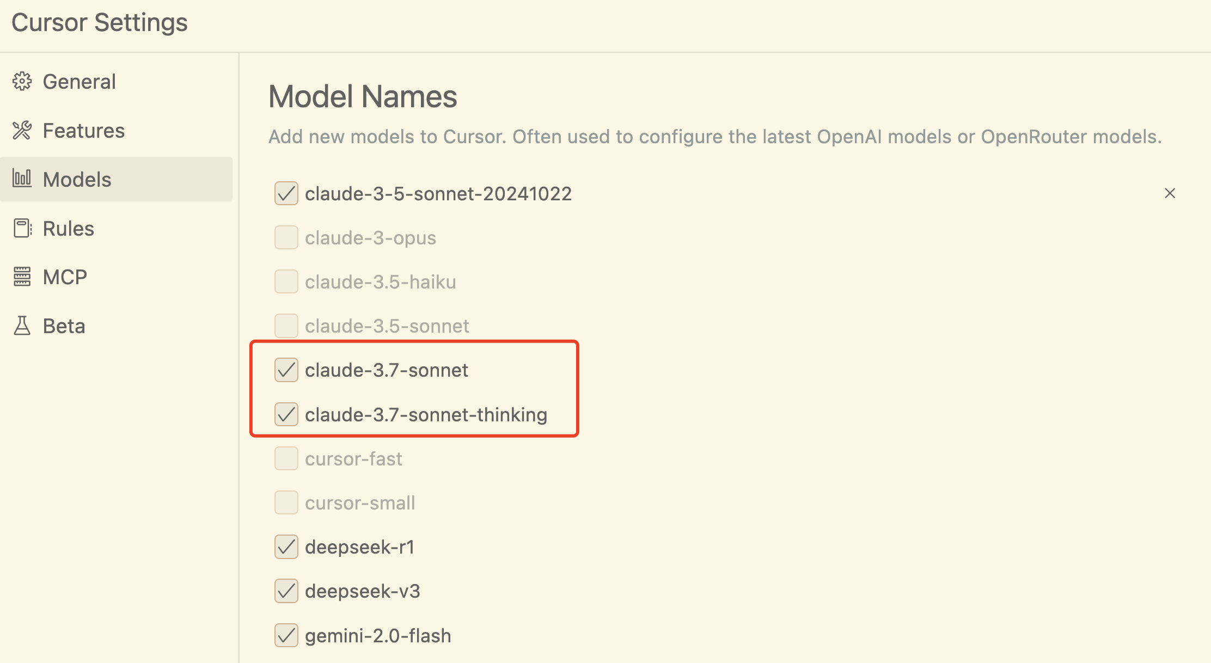Remove claude-3-5-sonnet-20241022 with the X icon

pos(1170,193)
